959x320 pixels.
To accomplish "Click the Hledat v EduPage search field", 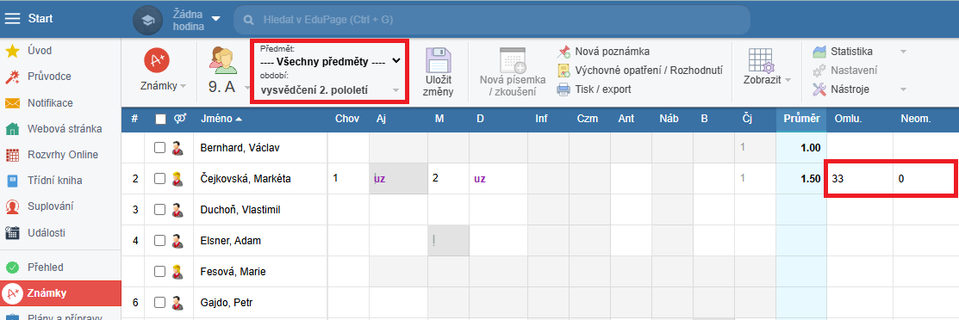I will tap(492, 20).
